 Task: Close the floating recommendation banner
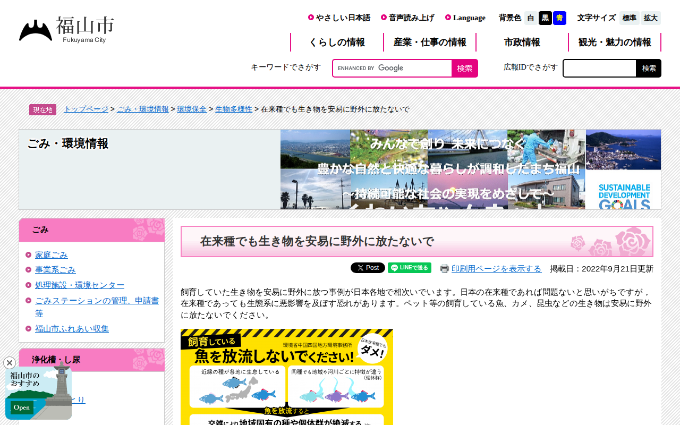coord(10,363)
